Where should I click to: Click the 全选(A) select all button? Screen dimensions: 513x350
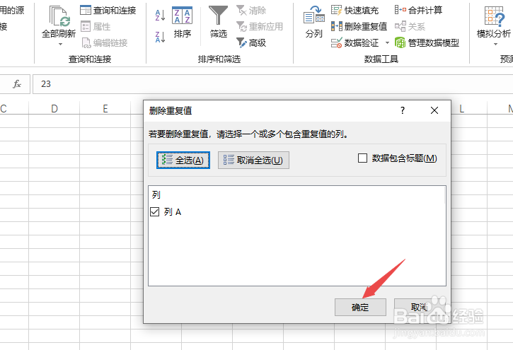[x=183, y=160]
